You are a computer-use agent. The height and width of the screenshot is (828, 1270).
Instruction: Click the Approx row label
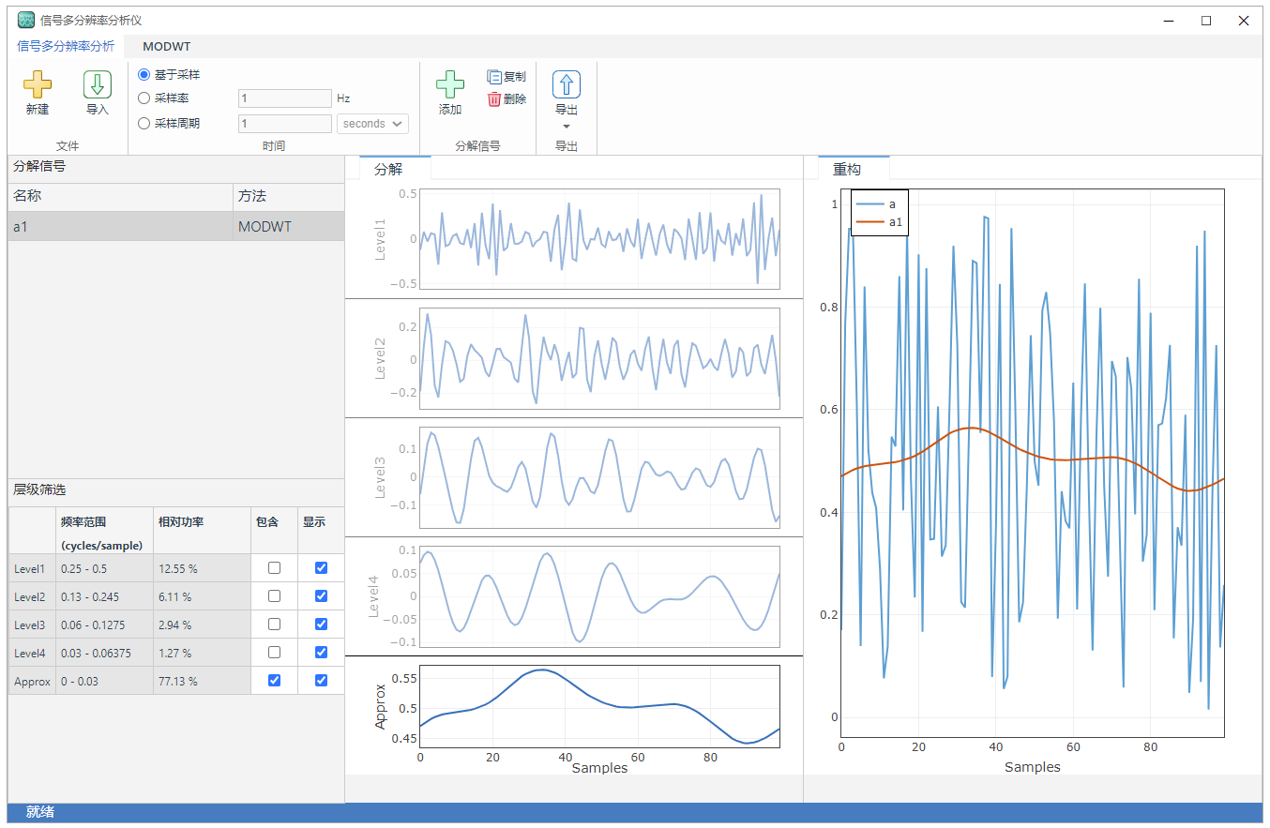32,681
